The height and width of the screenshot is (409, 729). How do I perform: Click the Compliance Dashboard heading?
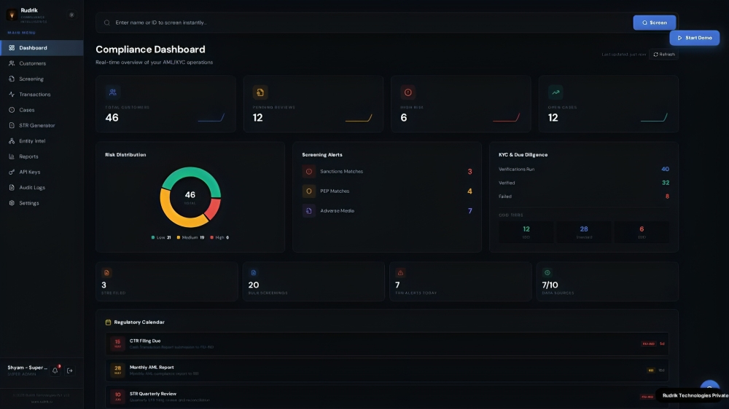[150, 49]
